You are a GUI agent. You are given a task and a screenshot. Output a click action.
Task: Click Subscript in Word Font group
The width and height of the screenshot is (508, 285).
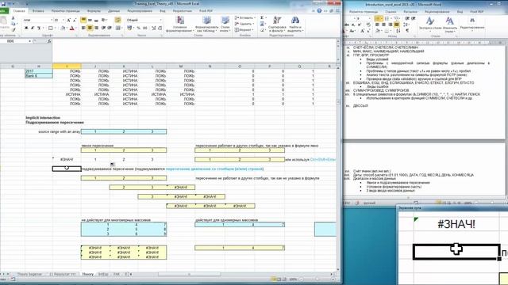[352, 25]
